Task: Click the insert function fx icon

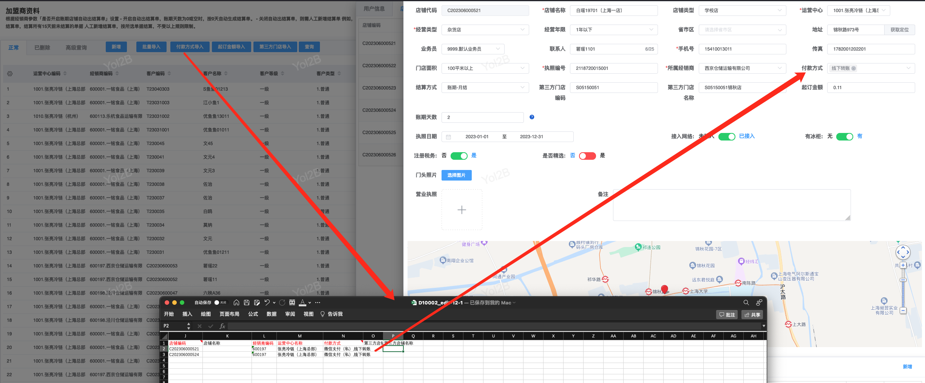Action: (x=222, y=326)
